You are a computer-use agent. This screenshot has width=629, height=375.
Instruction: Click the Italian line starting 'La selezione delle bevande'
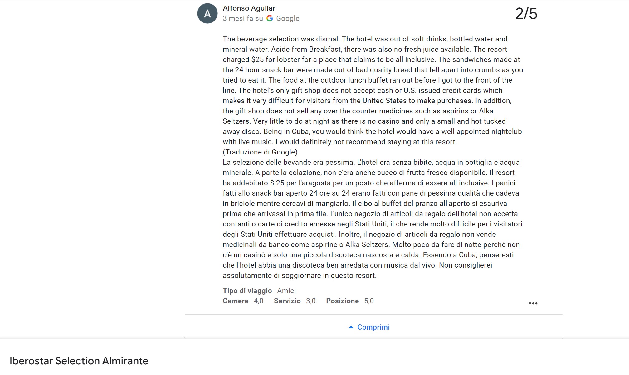(x=371, y=162)
